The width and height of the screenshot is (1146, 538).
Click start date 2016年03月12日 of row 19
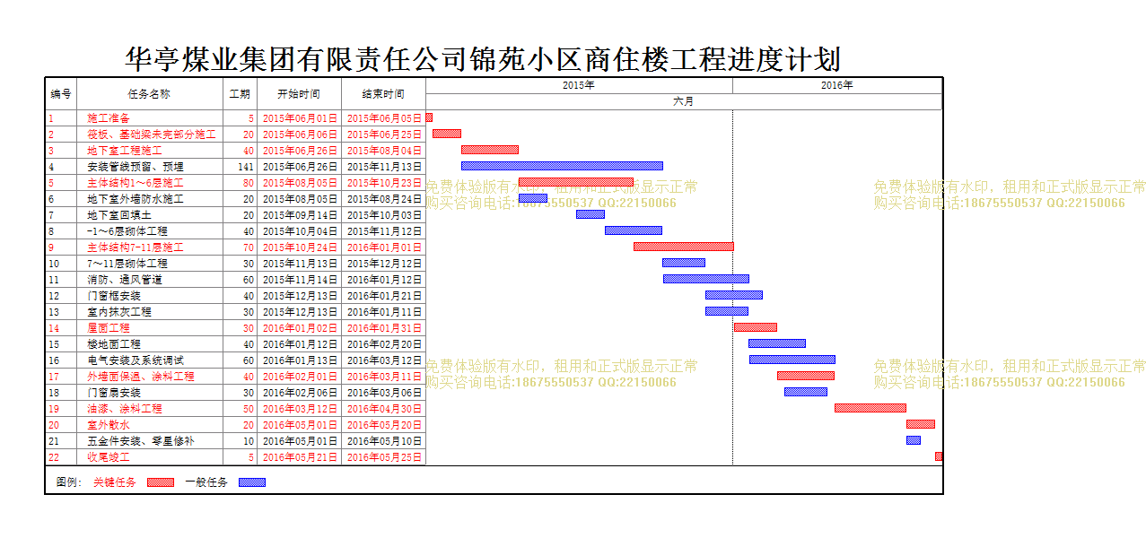(299, 408)
